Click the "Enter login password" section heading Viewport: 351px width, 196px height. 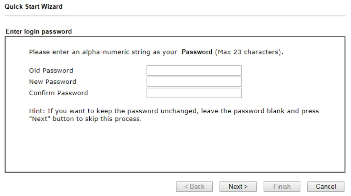click(x=39, y=32)
